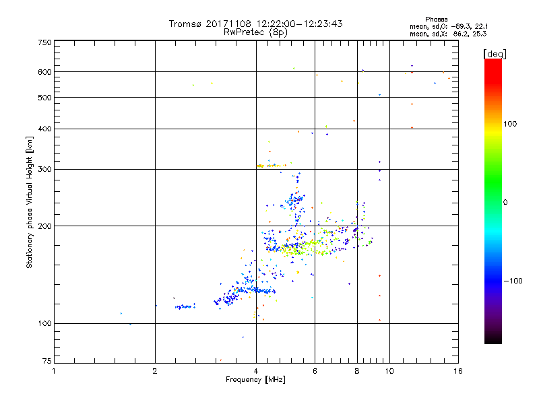Click the y-axis tick label '500'
539x404 pixels.
point(44,98)
